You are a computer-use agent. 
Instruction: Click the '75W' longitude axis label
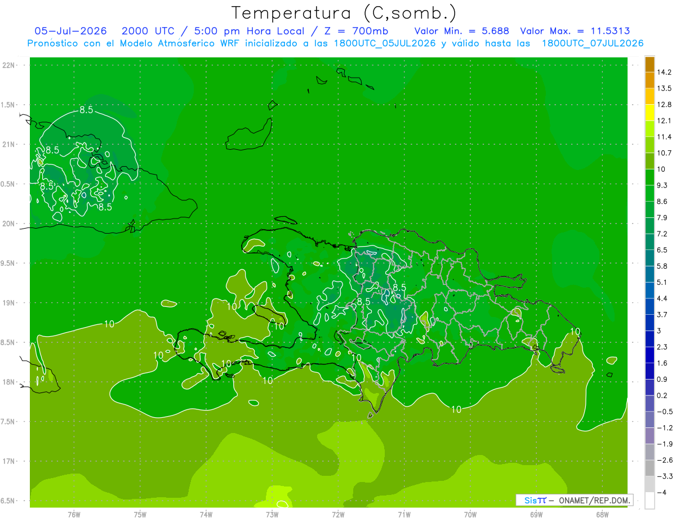pos(140,514)
